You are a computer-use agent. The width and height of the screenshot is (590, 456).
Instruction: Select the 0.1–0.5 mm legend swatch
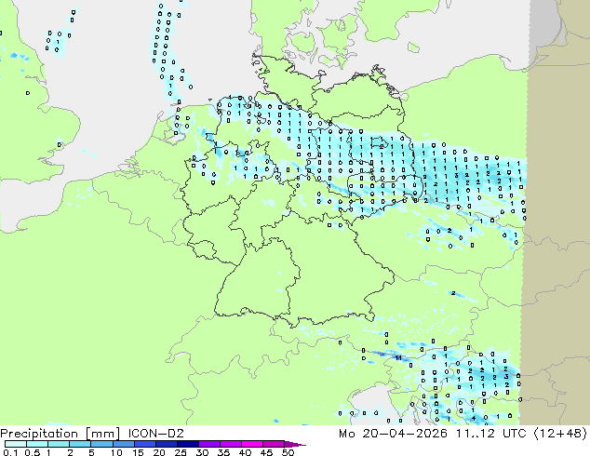16,444
